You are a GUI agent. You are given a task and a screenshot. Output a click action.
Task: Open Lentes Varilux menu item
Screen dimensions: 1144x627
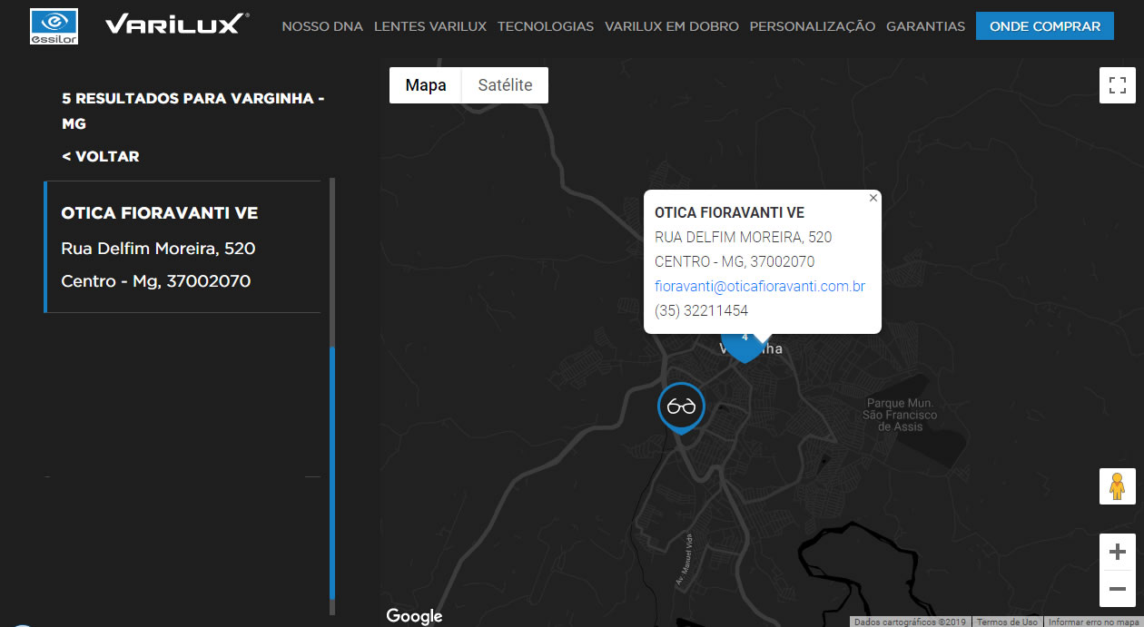pyautogui.click(x=430, y=26)
